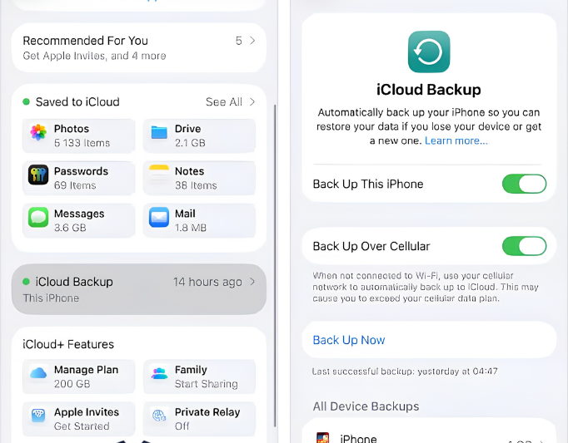Tap 'All Device Backups' heading
This screenshot has height=443, width=568.
pos(366,406)
